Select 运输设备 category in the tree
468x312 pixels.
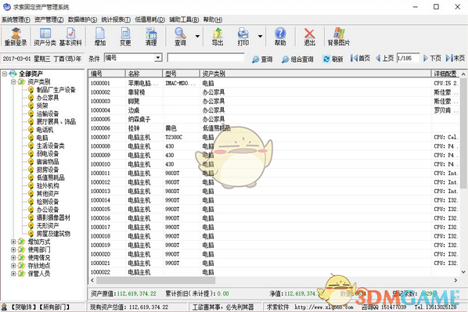pos(48,113)
